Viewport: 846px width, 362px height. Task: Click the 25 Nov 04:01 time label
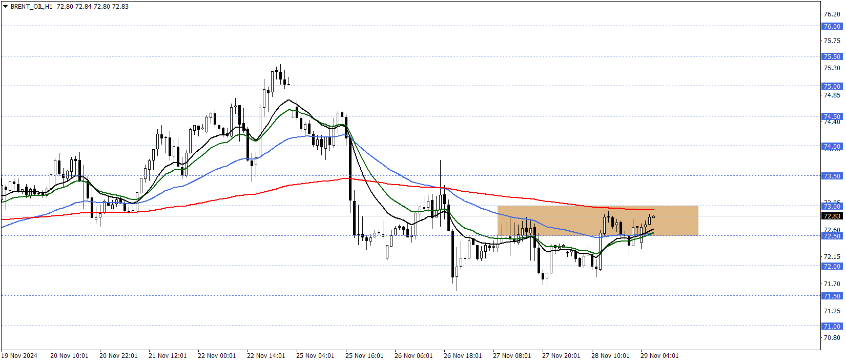pos(315,356)
